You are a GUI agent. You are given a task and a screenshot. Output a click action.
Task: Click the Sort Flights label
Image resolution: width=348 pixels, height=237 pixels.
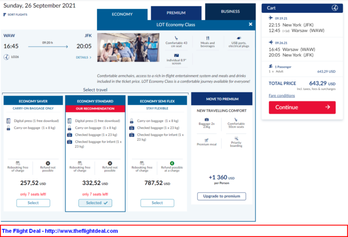[17, 14]
